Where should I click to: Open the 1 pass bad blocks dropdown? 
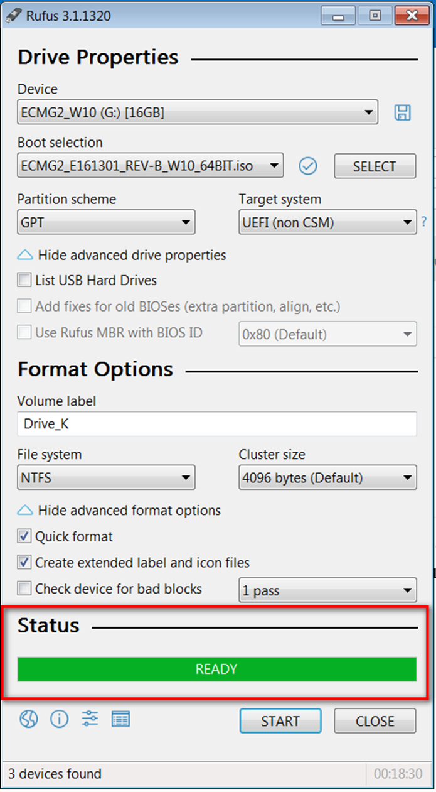click(x=327, y=590)
